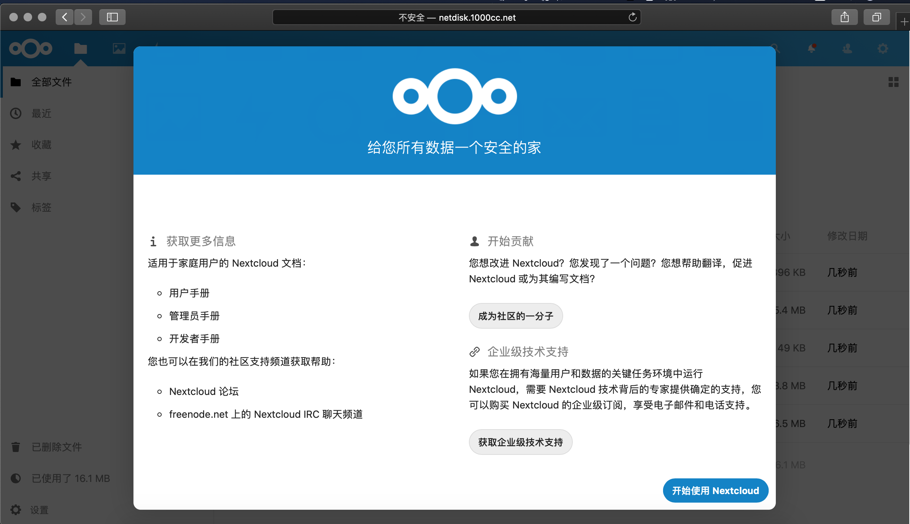
Task: Switch to grid view icon
Action: pyautogui.click(x=894, y=82)
